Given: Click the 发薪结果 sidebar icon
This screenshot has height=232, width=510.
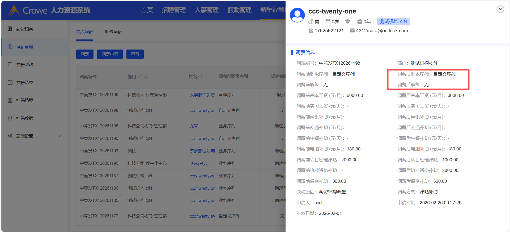Looking at the screenshot, I should [x=10, y=82].
